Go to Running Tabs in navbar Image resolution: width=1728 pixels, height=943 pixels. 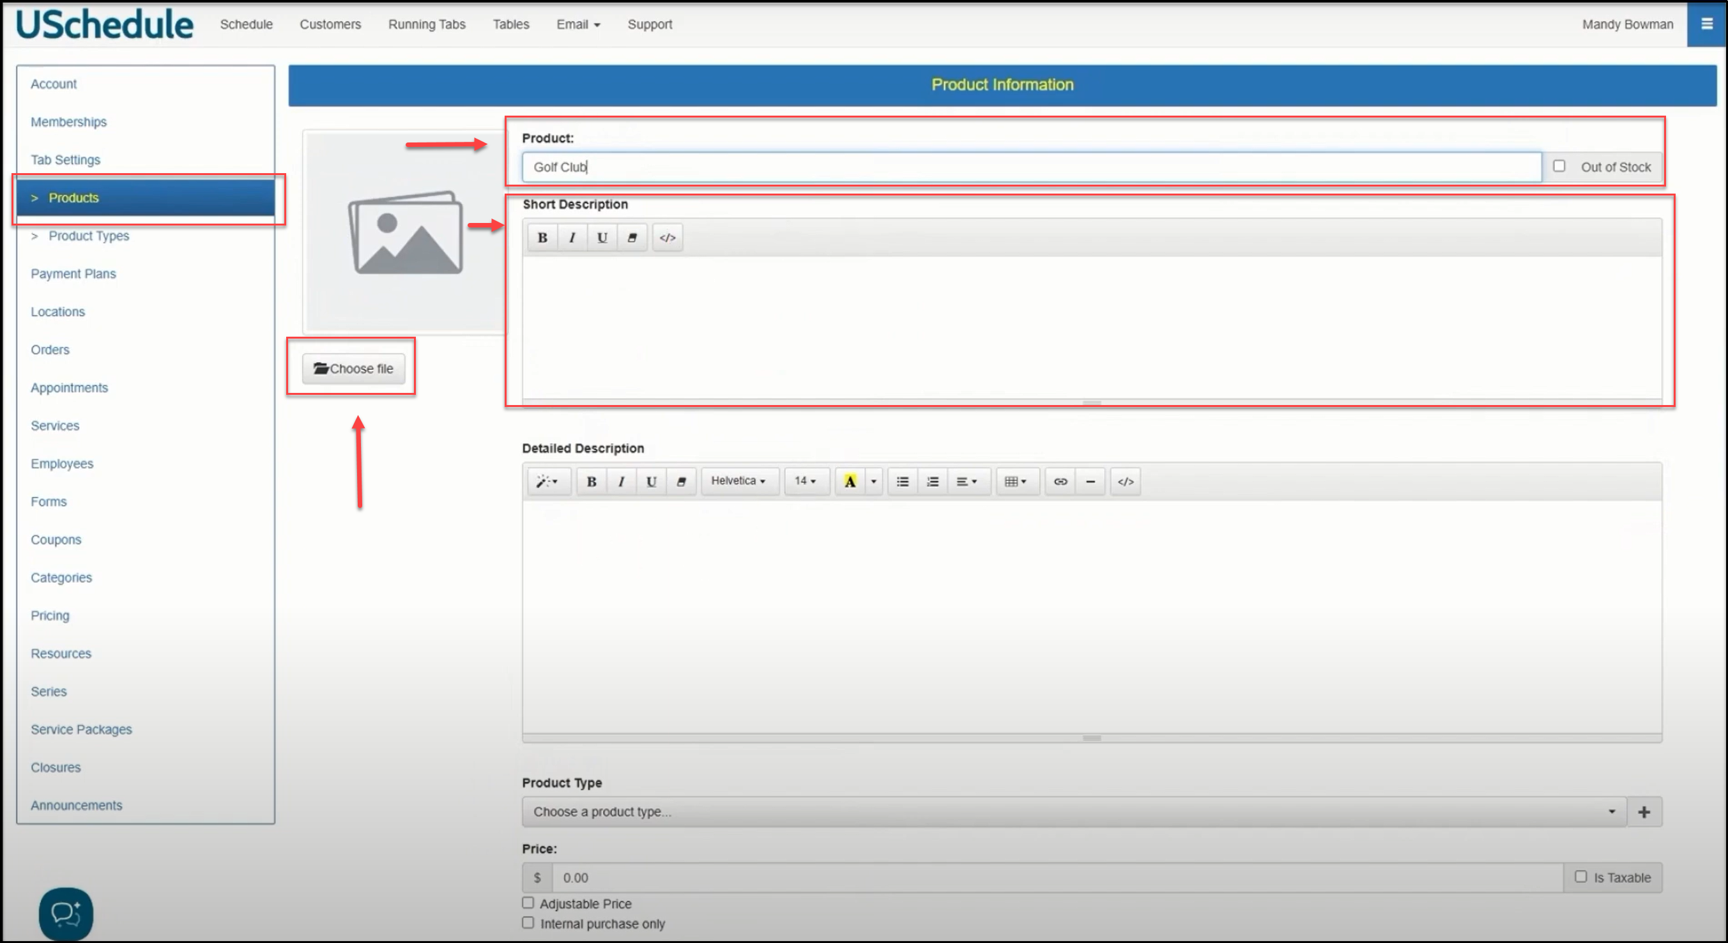[x=427, y=24]
